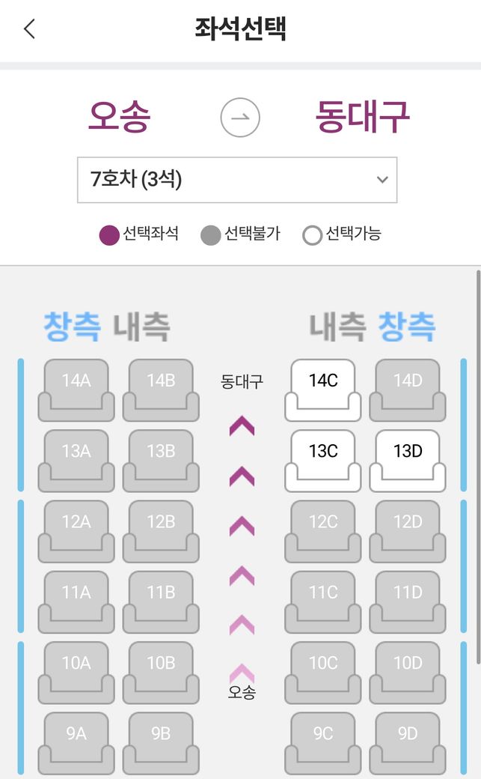Viewport: 481px width, 779px height.
Task: Click the purple 선택좌석 legend dot
Action: (109, 234)
